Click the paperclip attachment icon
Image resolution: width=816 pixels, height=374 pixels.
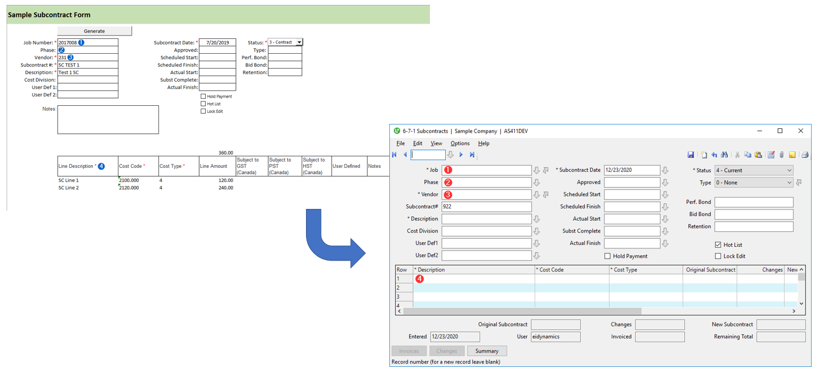click(781, 155)
